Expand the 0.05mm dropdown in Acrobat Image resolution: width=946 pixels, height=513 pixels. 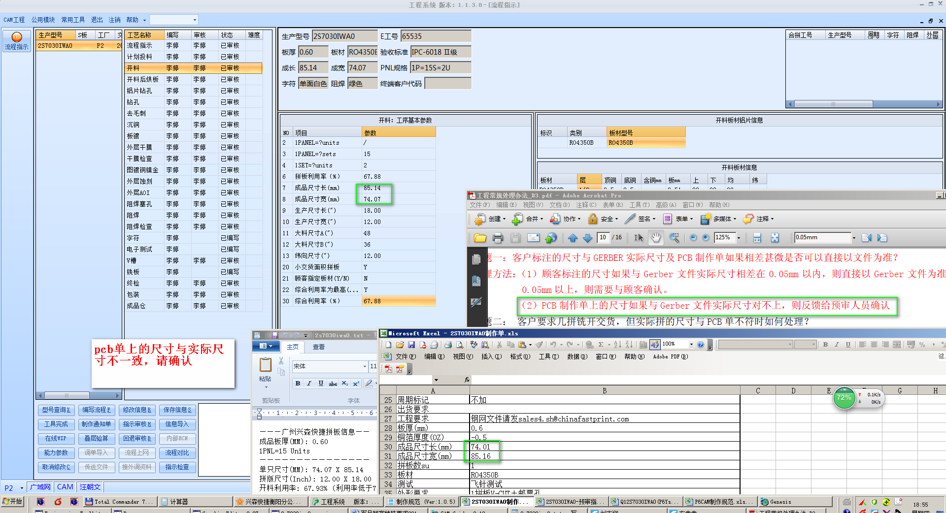[854, 238]
